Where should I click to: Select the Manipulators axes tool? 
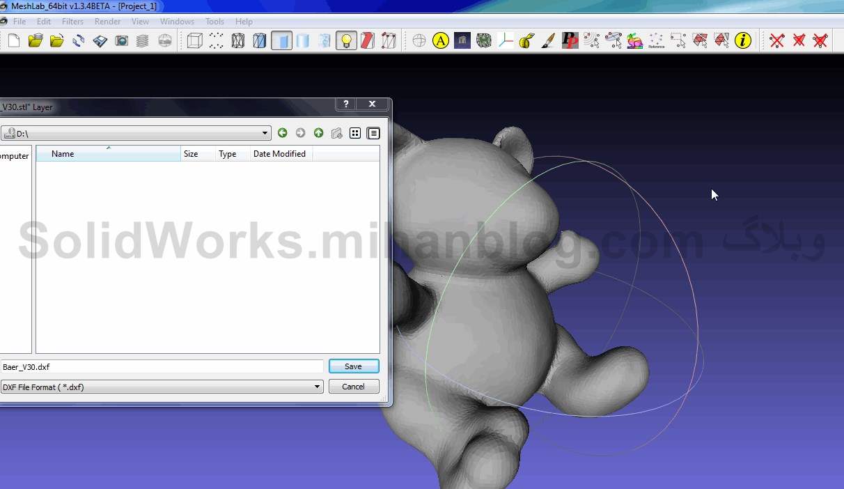pos(506,41)
